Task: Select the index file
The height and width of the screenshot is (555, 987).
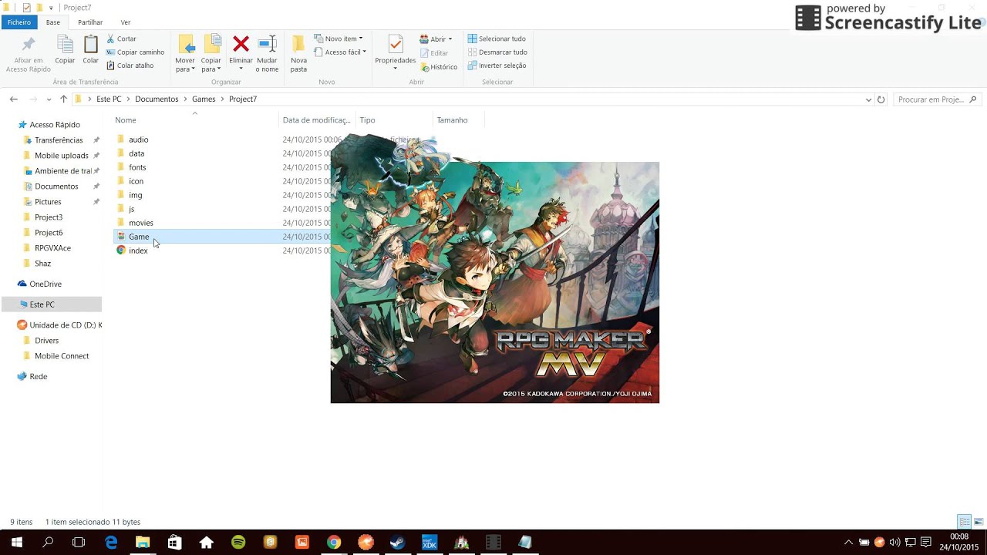Action: [x=138, y=251]
